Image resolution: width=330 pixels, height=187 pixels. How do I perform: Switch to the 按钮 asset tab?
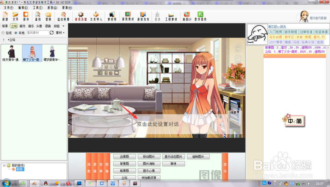56,26
